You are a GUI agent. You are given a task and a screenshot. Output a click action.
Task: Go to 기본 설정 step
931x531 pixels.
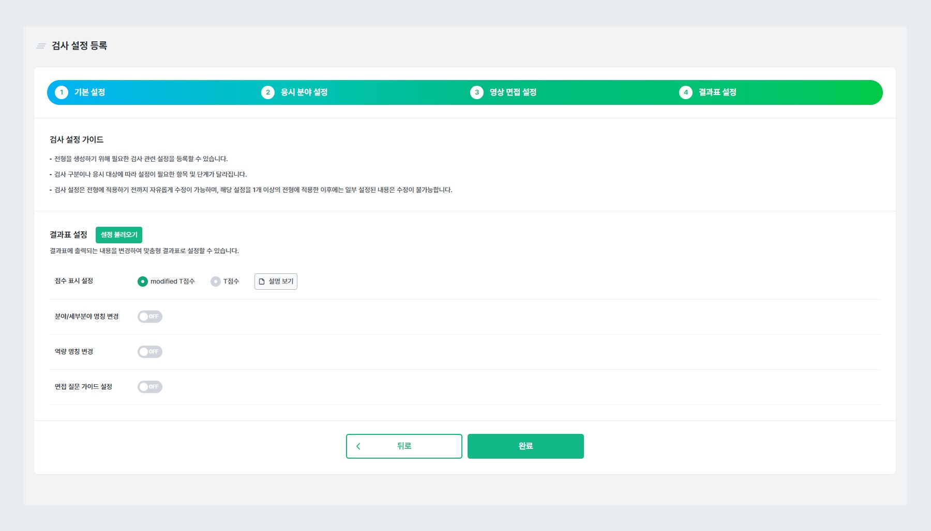point(90,92)
